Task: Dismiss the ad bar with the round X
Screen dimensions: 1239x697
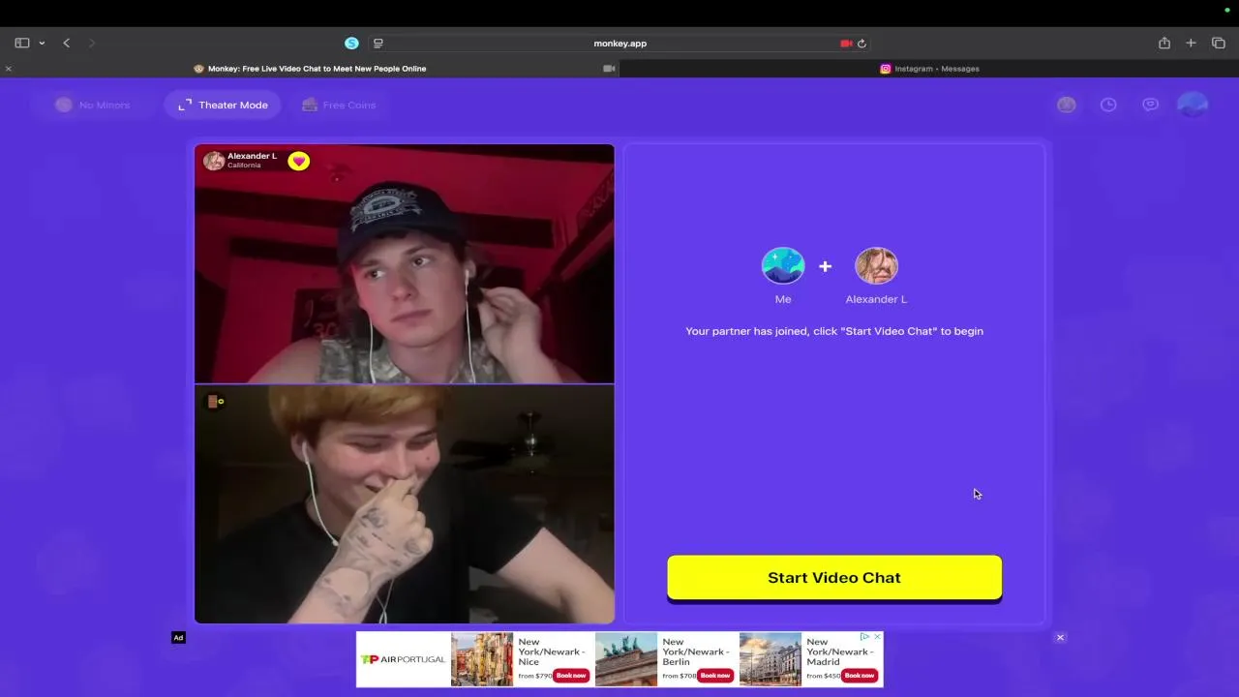Action: tap(1060, 638)
